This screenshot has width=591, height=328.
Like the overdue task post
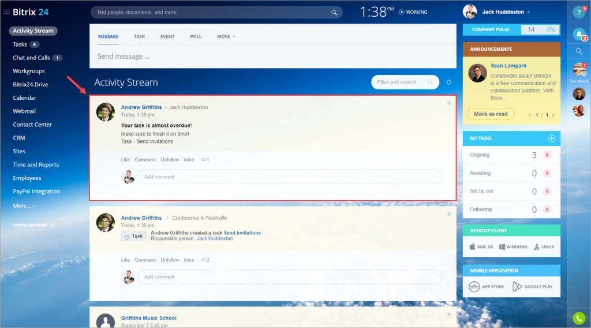click(125, 160)
